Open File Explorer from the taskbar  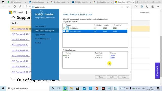(71, 88)
